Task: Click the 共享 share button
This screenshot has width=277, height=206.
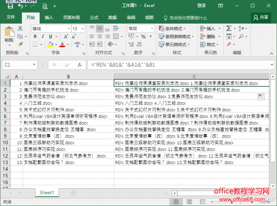Action: click(x=260, y=17)
